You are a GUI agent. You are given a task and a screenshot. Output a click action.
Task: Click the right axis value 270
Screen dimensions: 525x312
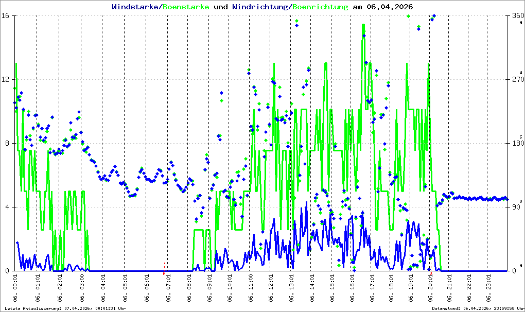pos(518,80)
